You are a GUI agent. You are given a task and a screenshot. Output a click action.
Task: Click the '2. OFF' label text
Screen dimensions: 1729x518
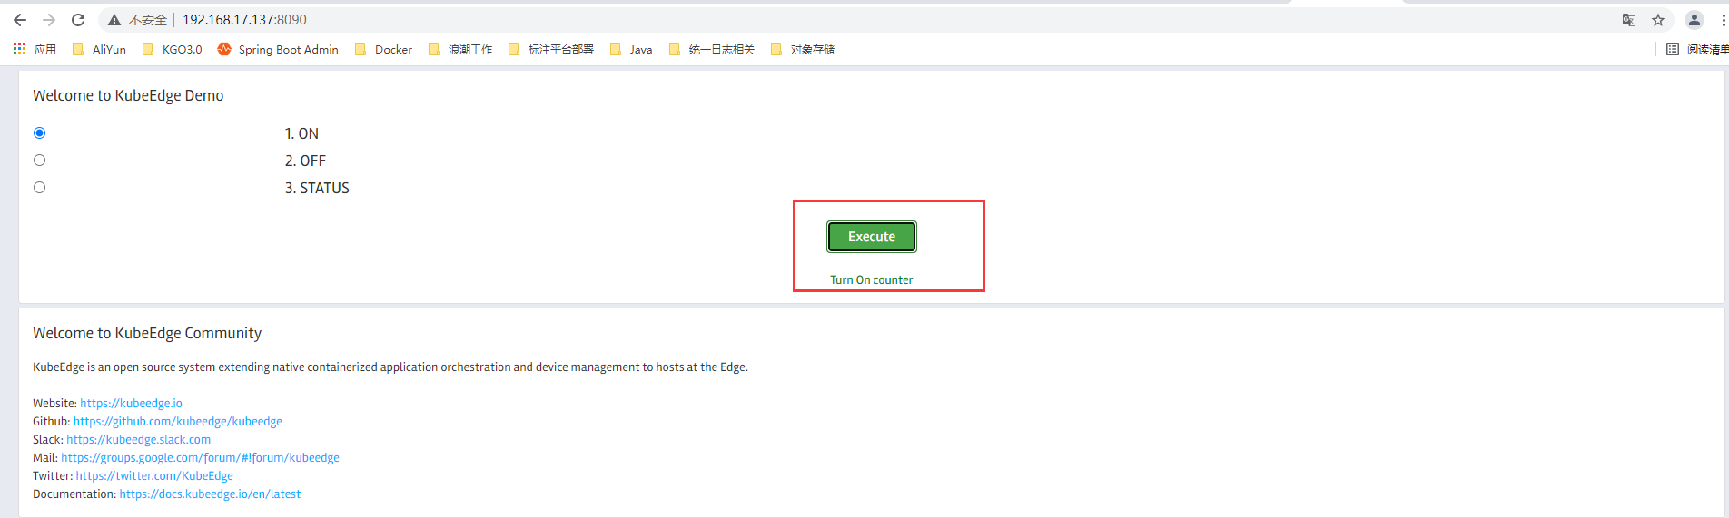pyautogui.click(x=305, y=161)
